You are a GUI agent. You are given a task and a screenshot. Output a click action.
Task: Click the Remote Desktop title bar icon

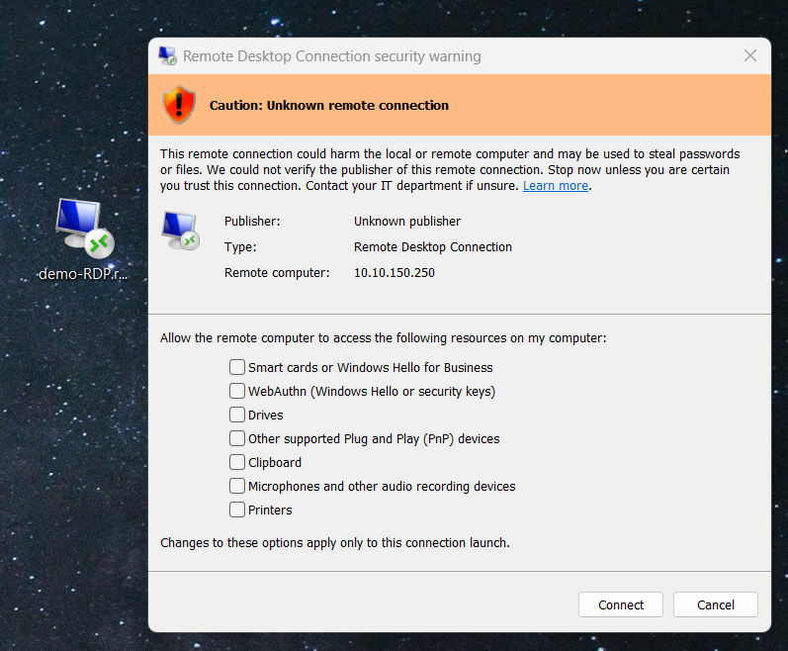coord(167,55)
